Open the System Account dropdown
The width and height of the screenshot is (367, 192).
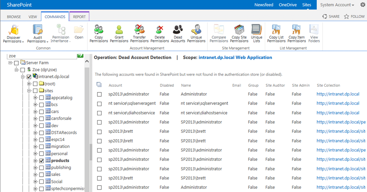(337, 5)
